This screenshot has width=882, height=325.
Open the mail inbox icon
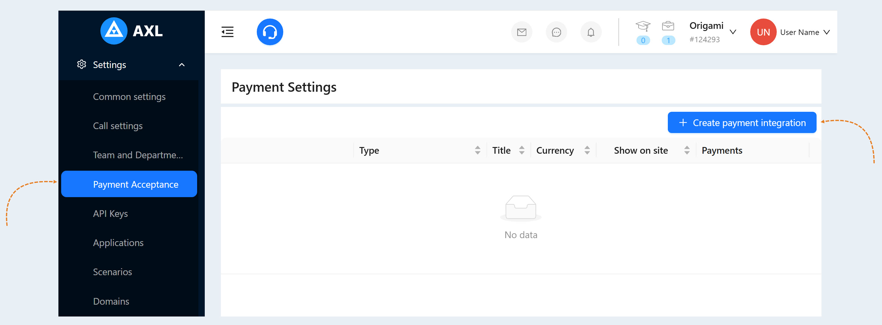[x=521, y=32]
